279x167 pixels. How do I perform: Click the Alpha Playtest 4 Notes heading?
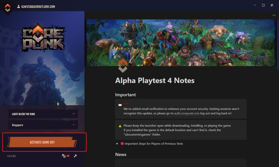155,80
